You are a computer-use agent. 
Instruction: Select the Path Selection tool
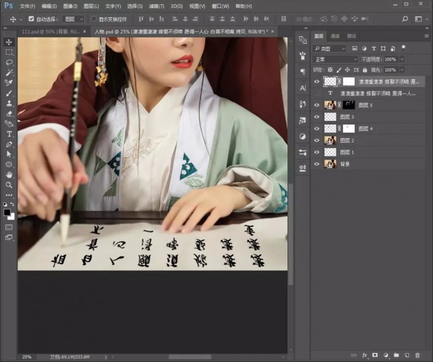[9, 154]
